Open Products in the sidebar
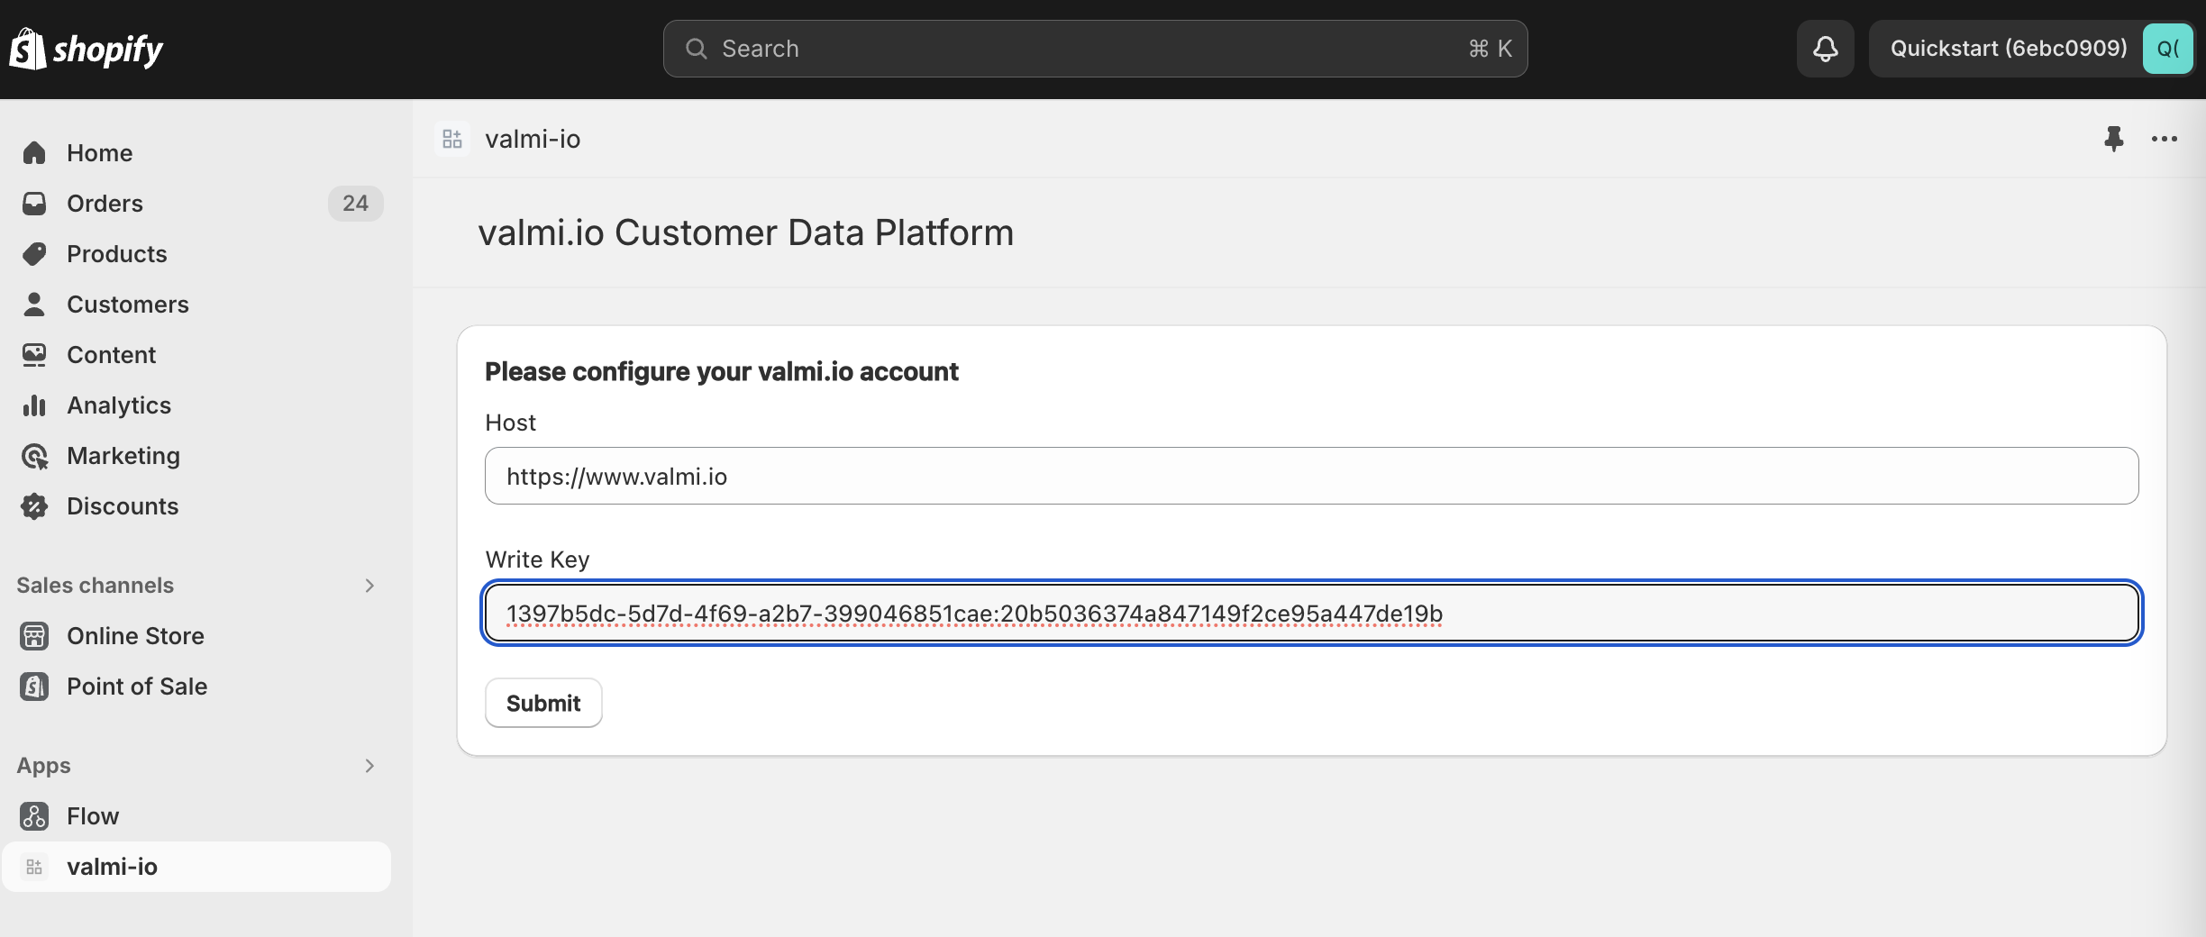This screenshot has width=2206, height=937. click(x=117, y=254)
